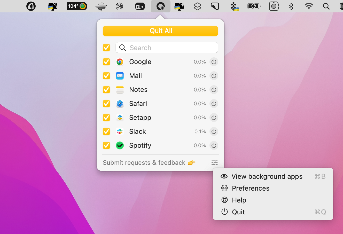
Task: Choose Quit in the settings menu
Action: click(x=273, y=212)
